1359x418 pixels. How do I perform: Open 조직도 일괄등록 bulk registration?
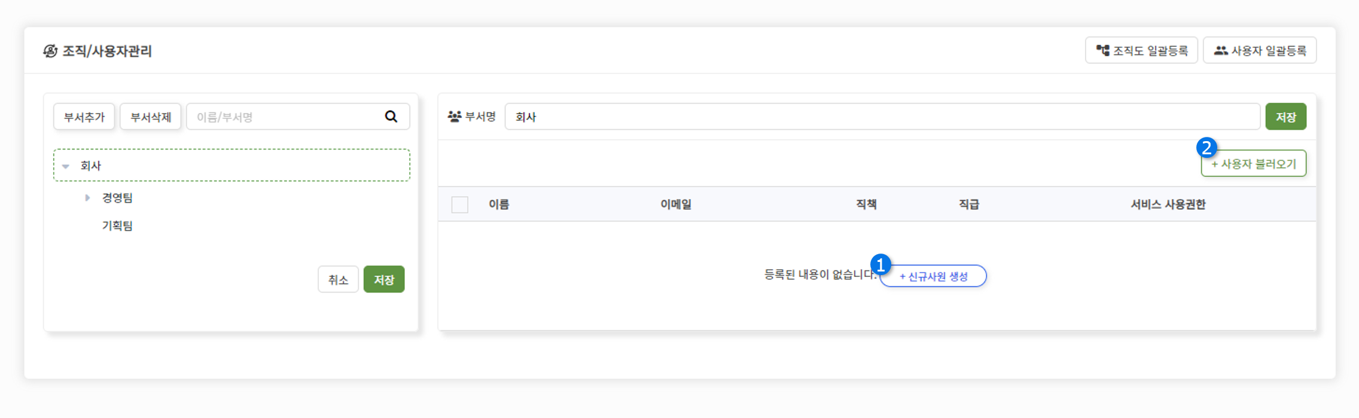(1141, 50)
